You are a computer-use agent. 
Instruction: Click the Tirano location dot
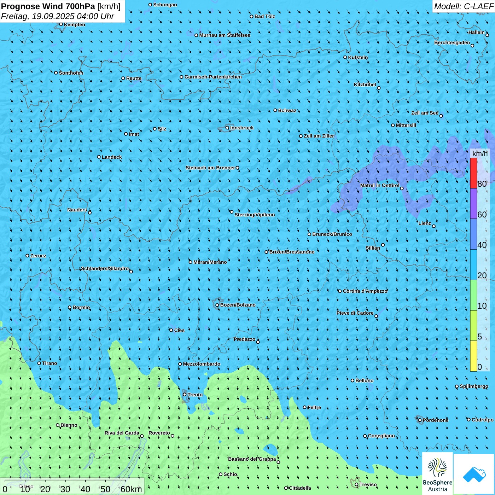pos(39,363)
